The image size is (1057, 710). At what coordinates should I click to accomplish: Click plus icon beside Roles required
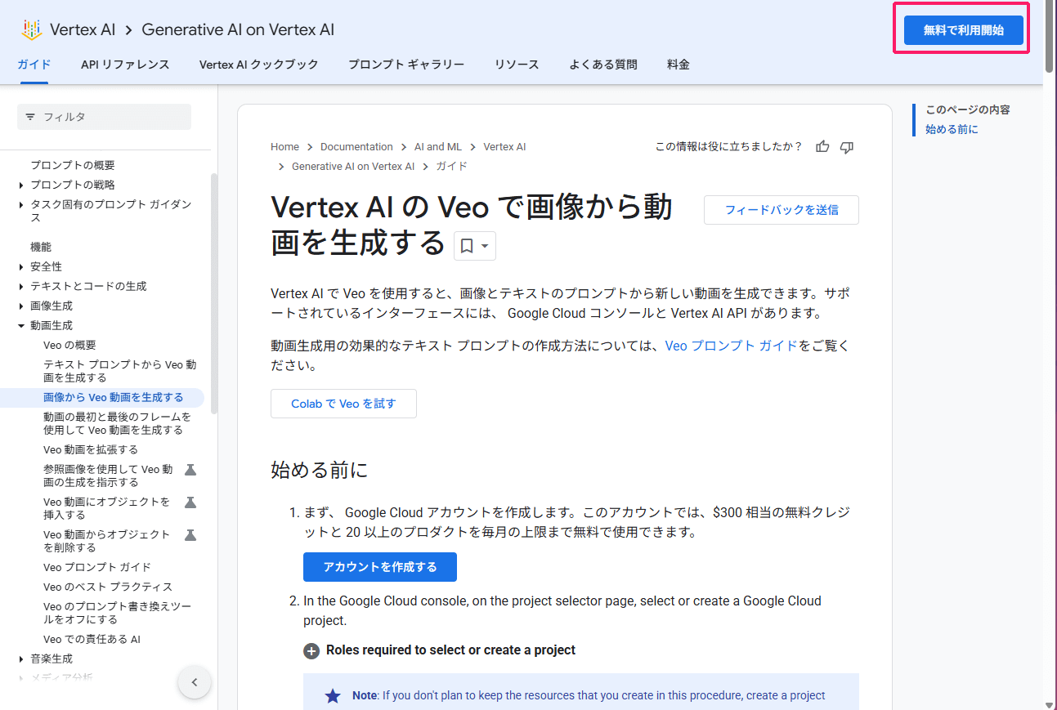click(x=311, y=651)
